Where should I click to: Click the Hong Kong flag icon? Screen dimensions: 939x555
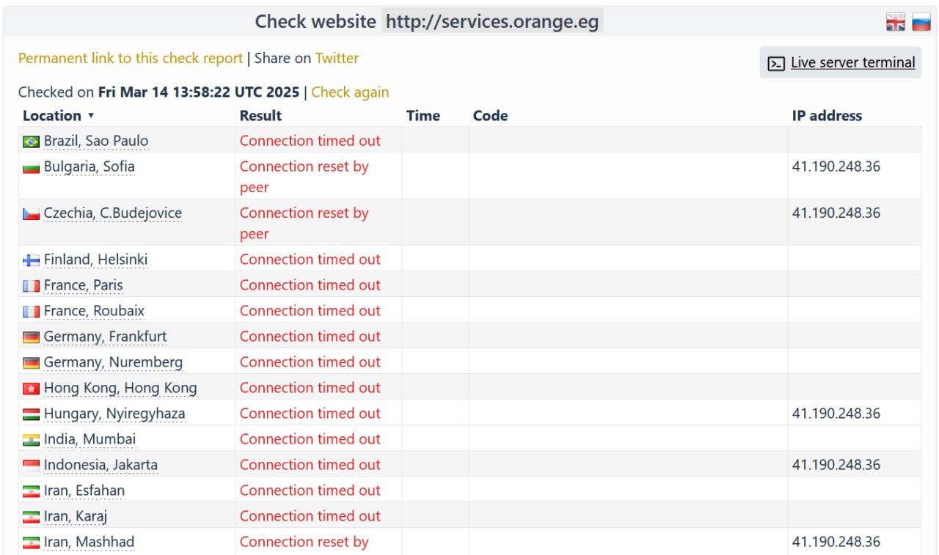31,389
